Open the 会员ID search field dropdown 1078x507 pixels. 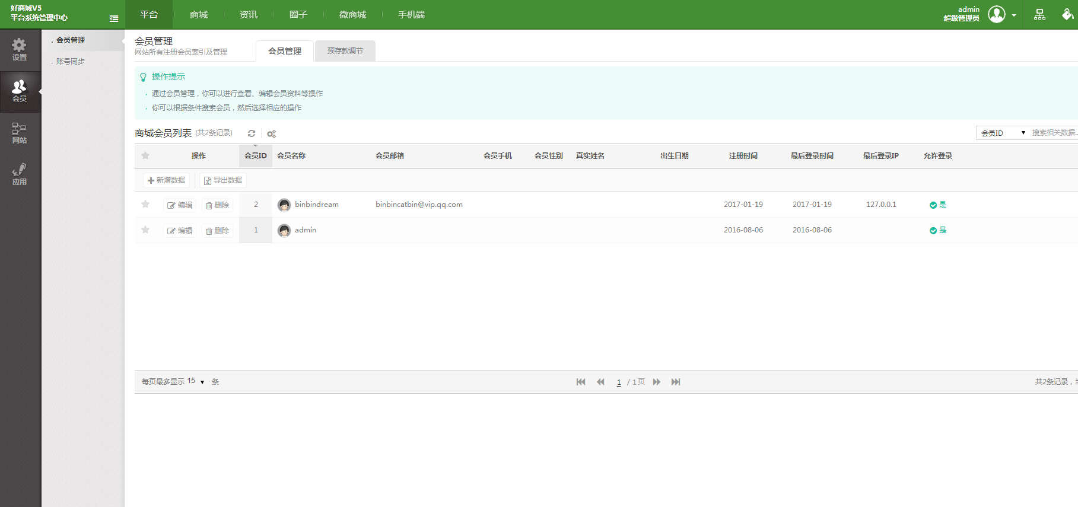(x=1003, y=133)
